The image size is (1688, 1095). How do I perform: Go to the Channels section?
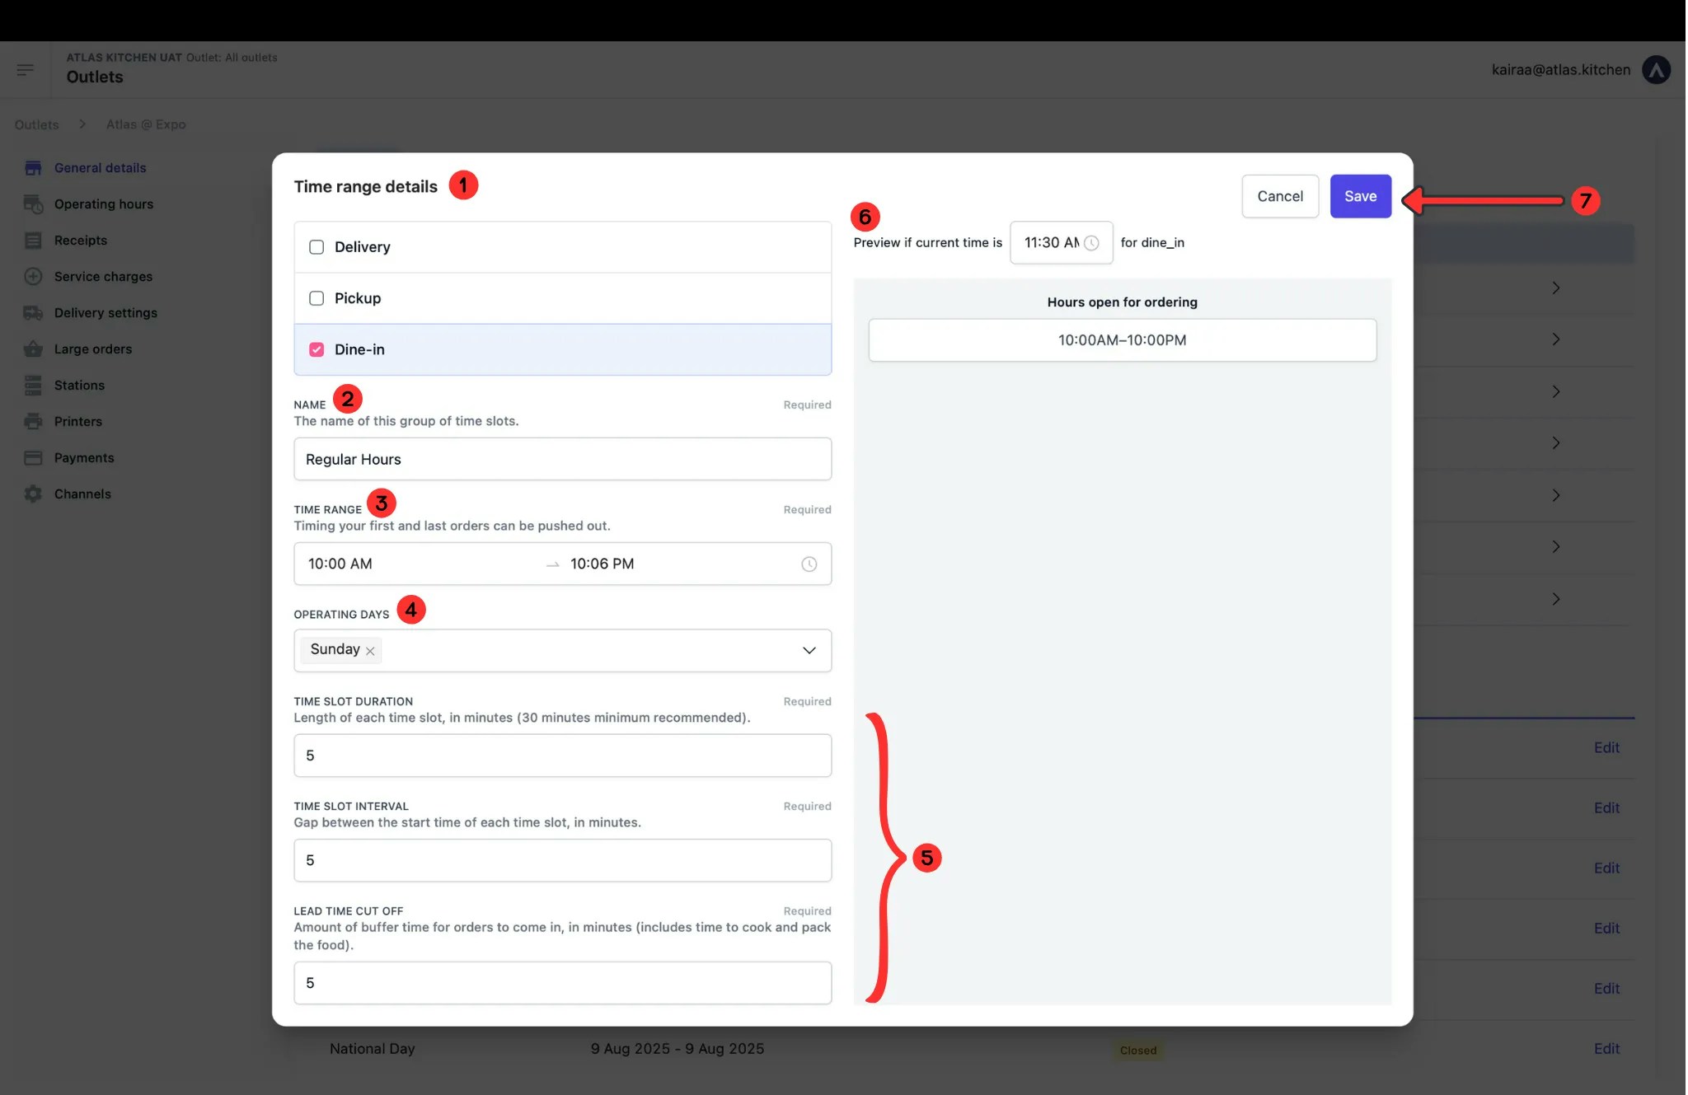click(82, 494)
